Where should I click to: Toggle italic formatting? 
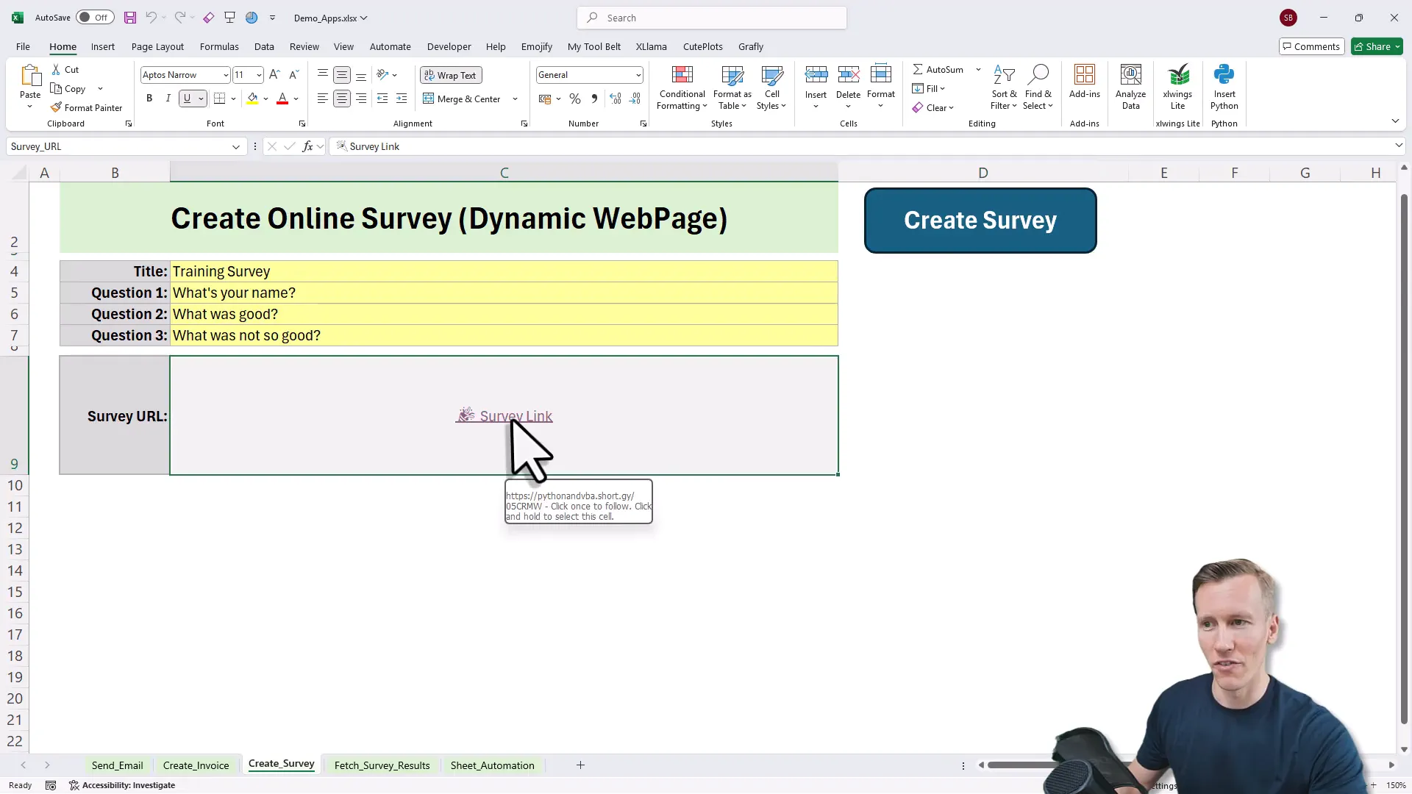pos(167,98)
